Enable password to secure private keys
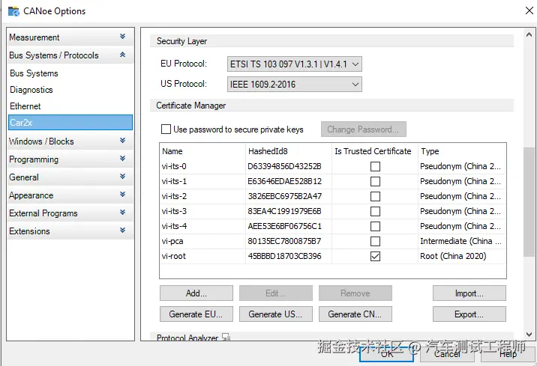The width and height of the screenshot is (537, 366). tap(166, 129)
